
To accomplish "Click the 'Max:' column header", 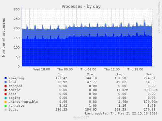I will 149,74.
